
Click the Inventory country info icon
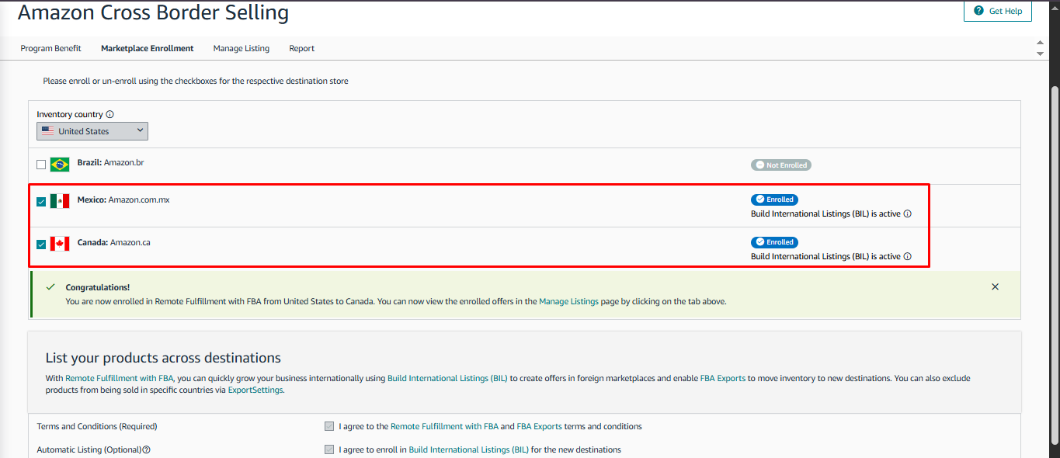click(x=109, y=115)
